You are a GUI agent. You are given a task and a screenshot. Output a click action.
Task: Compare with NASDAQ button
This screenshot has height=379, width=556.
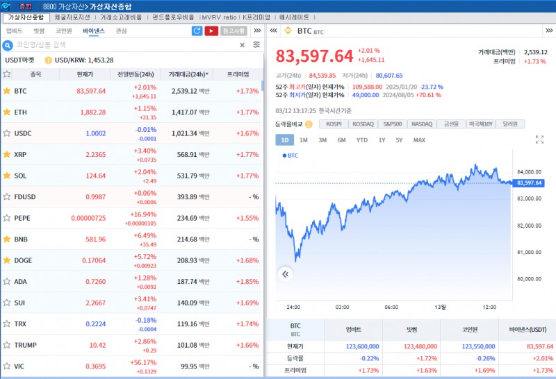click(422, 124)
